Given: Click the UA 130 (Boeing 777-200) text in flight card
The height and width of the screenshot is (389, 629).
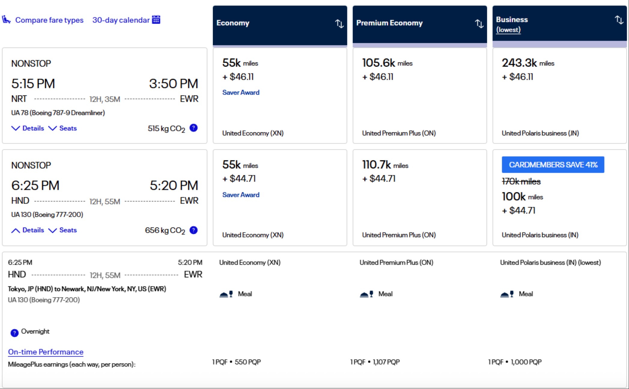Looking at the screenshot, I should (47, 215).
